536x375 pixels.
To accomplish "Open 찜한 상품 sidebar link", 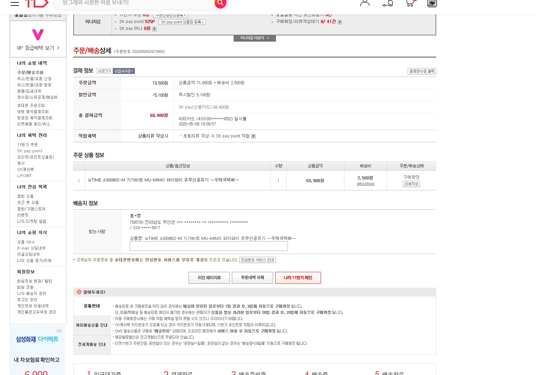I will point(25,196).
